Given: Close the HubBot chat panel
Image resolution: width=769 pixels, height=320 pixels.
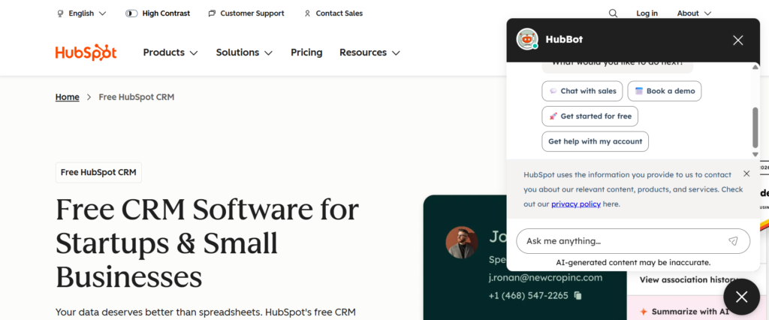Looking at the screenshot, I should pos(737,40).
